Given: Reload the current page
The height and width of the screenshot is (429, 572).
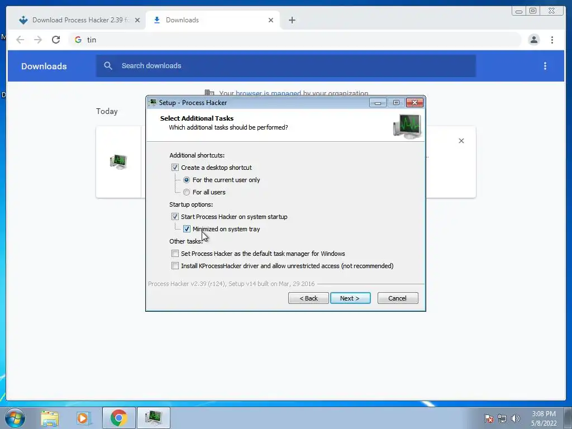Looking at the screenshot, I should click(x=56, y=40).
